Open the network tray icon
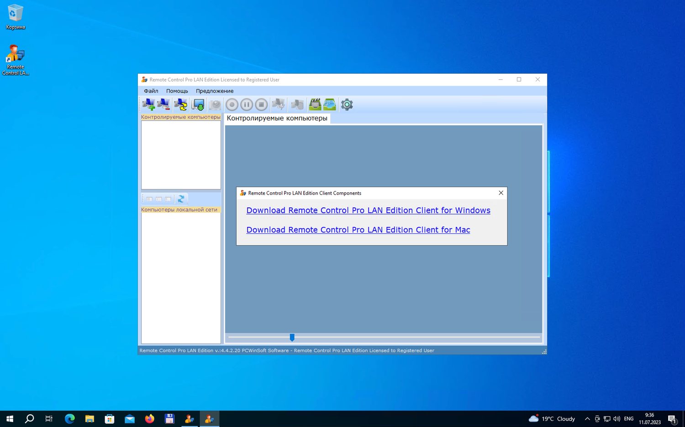685x427 pixels. [607, 419]
